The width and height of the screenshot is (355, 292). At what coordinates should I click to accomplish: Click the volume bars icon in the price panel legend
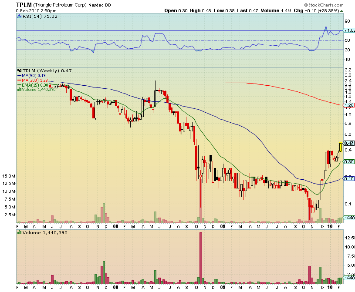click(19, 90)
